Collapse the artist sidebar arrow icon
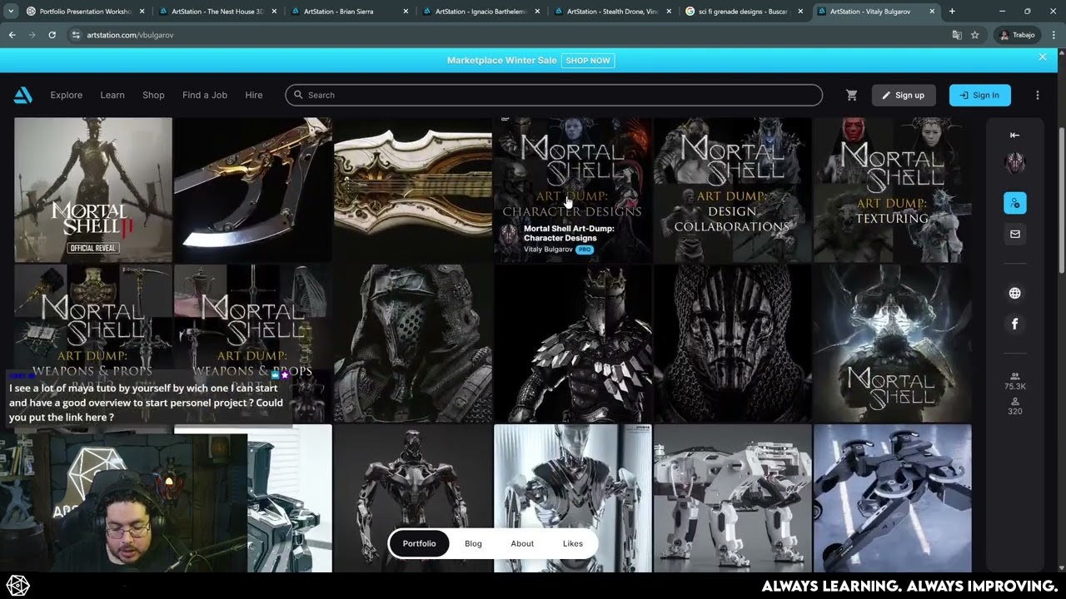This screenshot has width=1066, height=599. pyautogui.click(x=1014, y=135)
